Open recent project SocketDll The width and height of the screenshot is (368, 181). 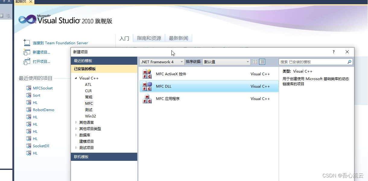pyautogui.click(x=41, y=146)
